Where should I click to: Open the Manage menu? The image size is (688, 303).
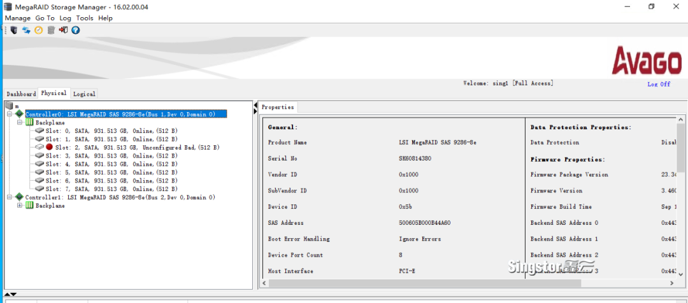pos(18,18)
